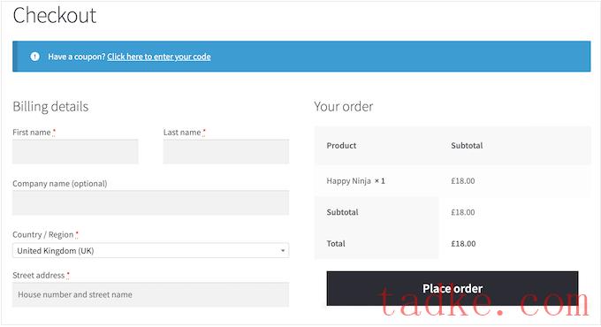
Task: Click the Subtotal column header
Action: [x=467, y=146]
